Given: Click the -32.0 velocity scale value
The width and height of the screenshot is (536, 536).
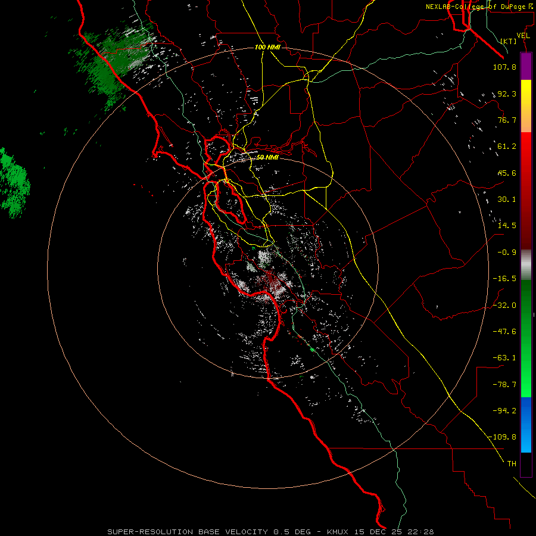Looking at the screenshot, I should 504,306.
